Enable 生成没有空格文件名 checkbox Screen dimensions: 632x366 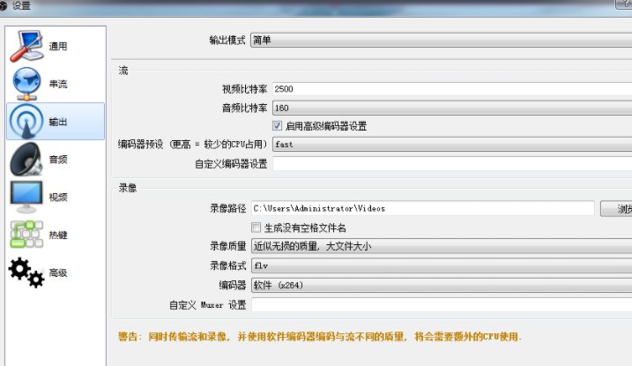tap(256, 228)
